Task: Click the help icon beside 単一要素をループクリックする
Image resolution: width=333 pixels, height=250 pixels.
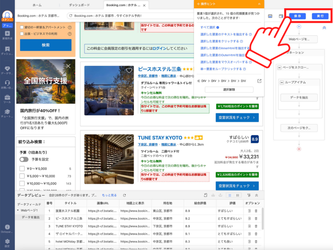Action: point(244,69)
